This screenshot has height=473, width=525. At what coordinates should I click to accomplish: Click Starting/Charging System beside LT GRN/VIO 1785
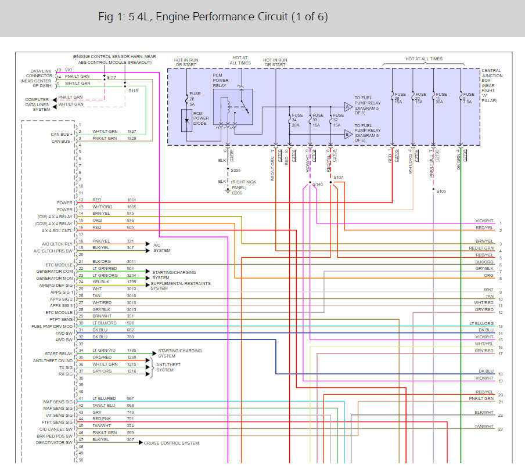pyautogui.click(x=180, y=353)
